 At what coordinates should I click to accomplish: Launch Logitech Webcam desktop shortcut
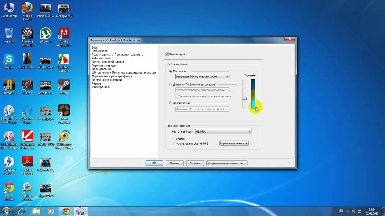[27, 192]
